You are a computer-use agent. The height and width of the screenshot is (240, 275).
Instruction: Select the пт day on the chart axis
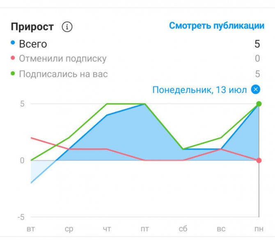(145, 229)
